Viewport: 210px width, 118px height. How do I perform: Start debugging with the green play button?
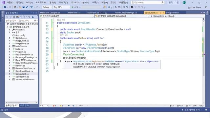[x=72, y=7]
